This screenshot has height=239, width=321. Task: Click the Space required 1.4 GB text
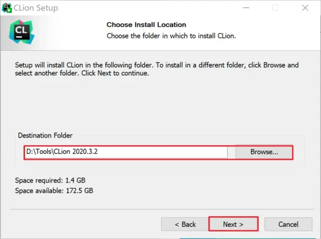50,180
